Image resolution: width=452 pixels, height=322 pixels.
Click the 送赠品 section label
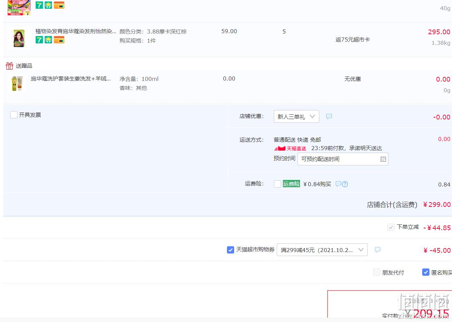coord(24,66)
